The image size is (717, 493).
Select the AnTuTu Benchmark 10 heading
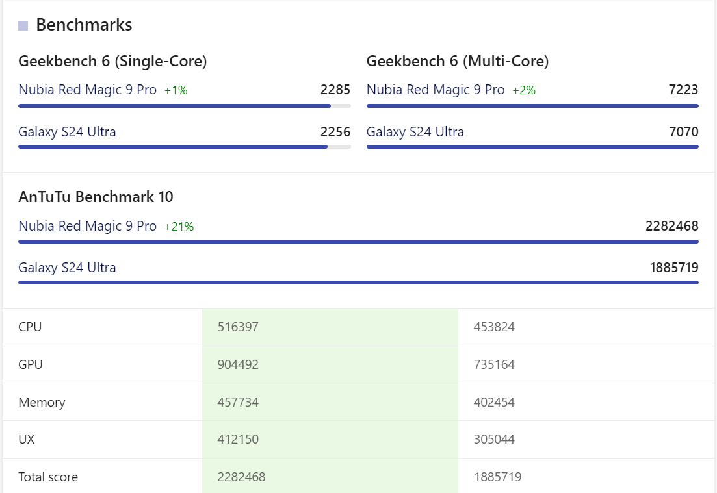(x=96, y=197)
